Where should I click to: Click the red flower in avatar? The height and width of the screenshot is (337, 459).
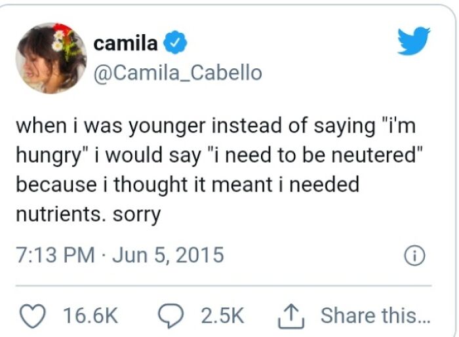pyautogui.click(x=62, y=28)
